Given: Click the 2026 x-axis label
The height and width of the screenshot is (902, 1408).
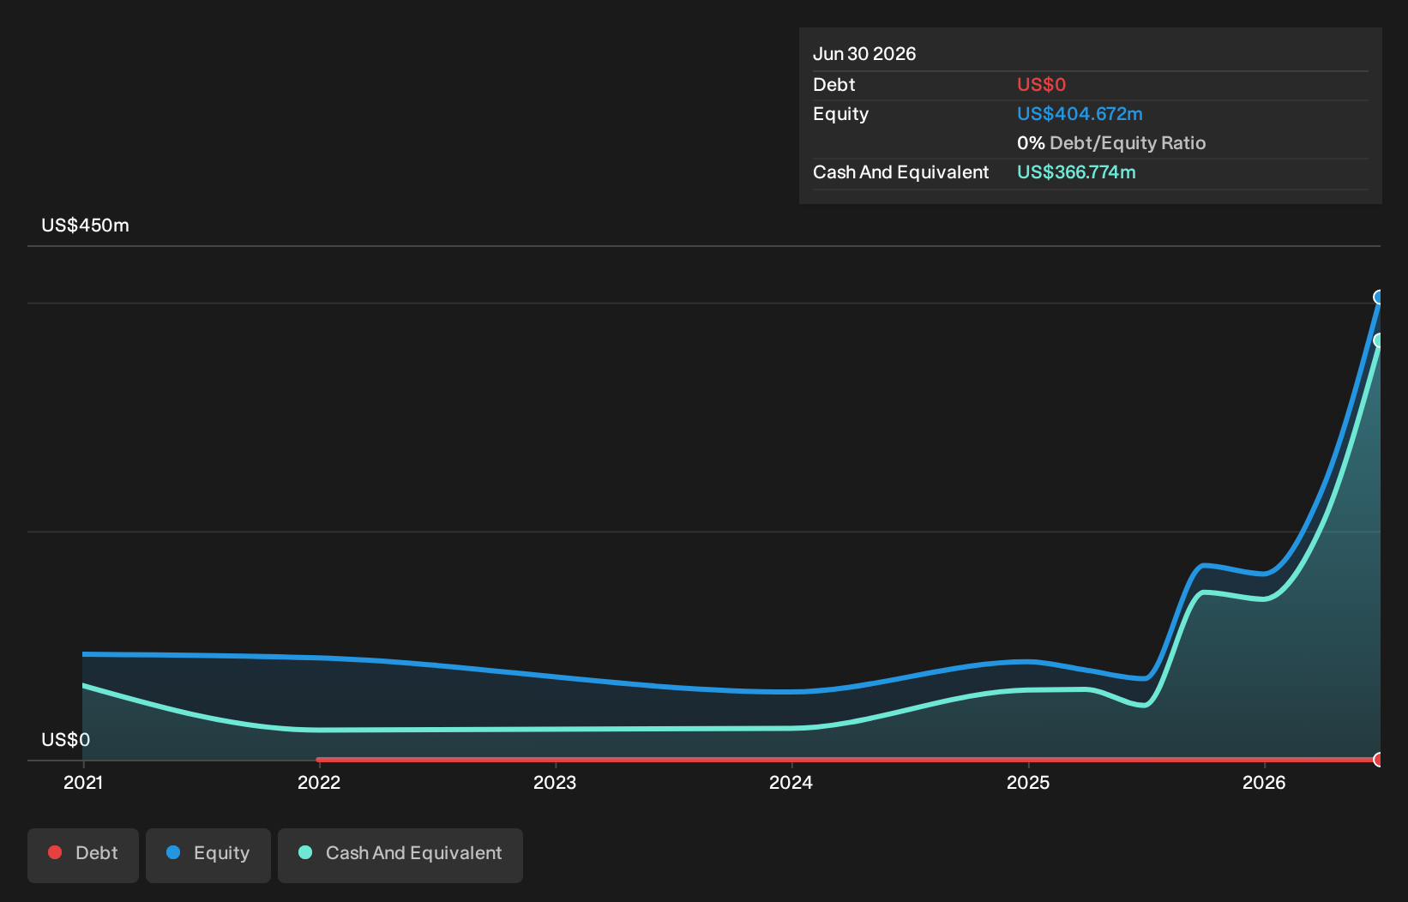Looking at the screenshot, I should pyautogui.click(x=1264, y=783).
